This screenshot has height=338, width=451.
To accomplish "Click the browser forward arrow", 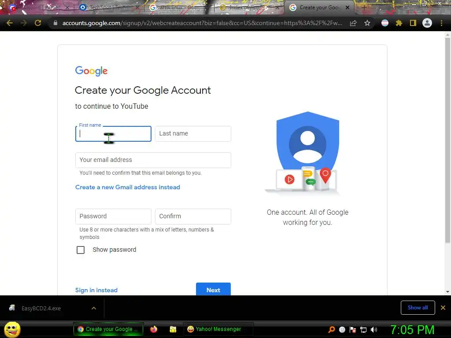I will click(x=24, y=23).
